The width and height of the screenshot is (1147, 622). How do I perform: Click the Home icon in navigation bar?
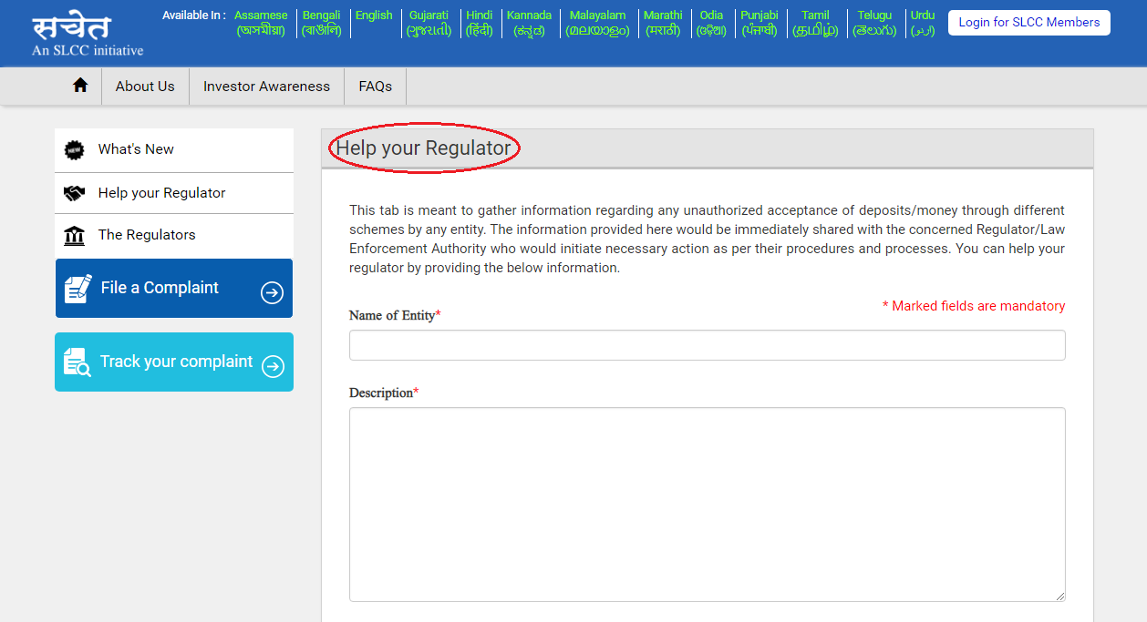80,86
